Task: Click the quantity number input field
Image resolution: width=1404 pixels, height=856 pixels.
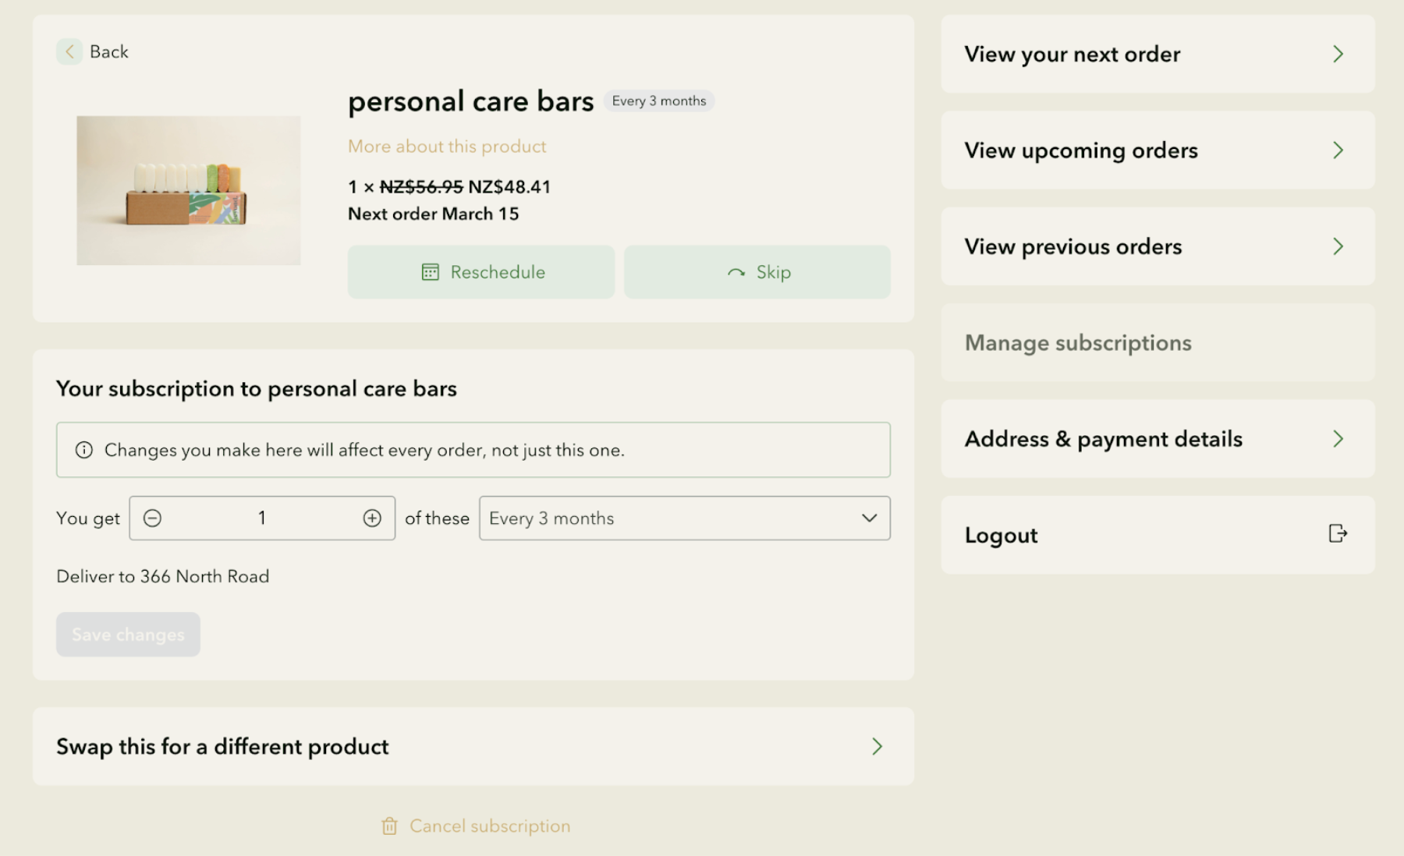Action: point(262,518)
